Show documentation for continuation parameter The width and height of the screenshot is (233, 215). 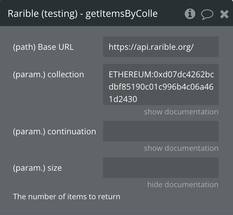[181, 148]
